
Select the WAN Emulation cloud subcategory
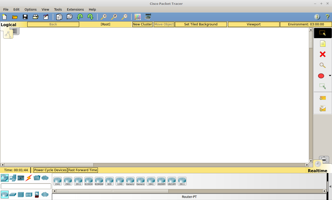tap(45, 194)
